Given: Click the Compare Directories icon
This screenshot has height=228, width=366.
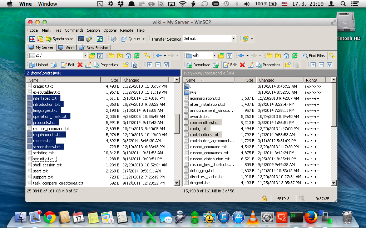Looking at the screenshot, I should pyautogui.click(x=32, y=39).
